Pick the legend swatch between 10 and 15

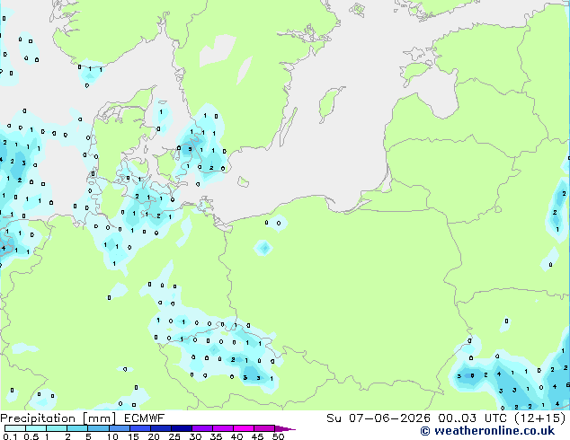[120, 428]
